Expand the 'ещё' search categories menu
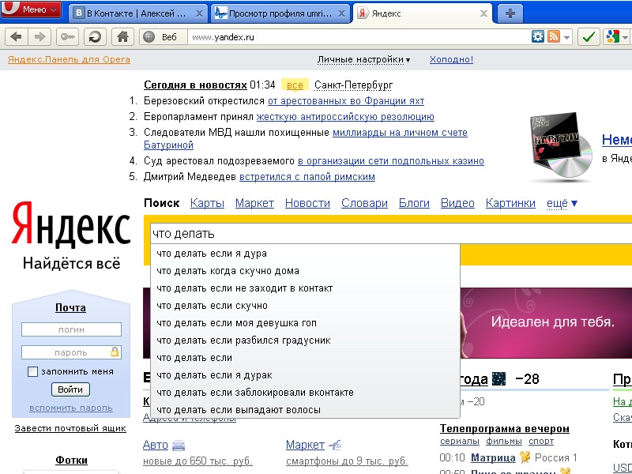 pos(562,203)
